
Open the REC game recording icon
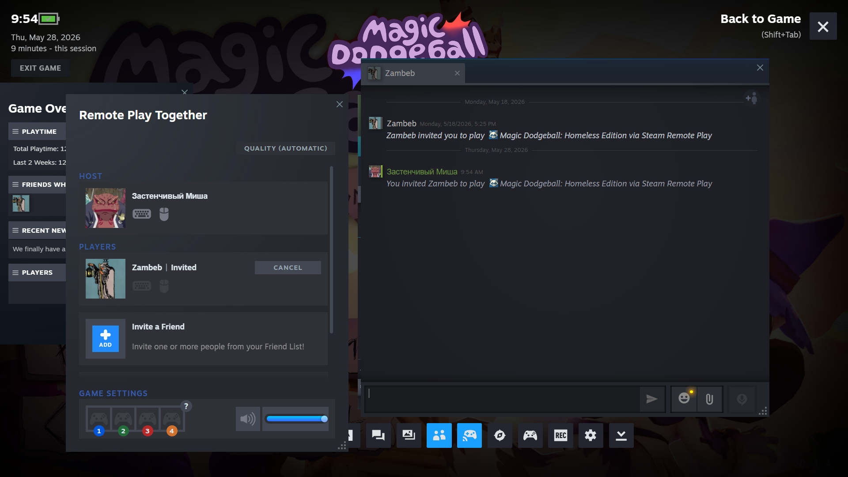tap(560, 435)
